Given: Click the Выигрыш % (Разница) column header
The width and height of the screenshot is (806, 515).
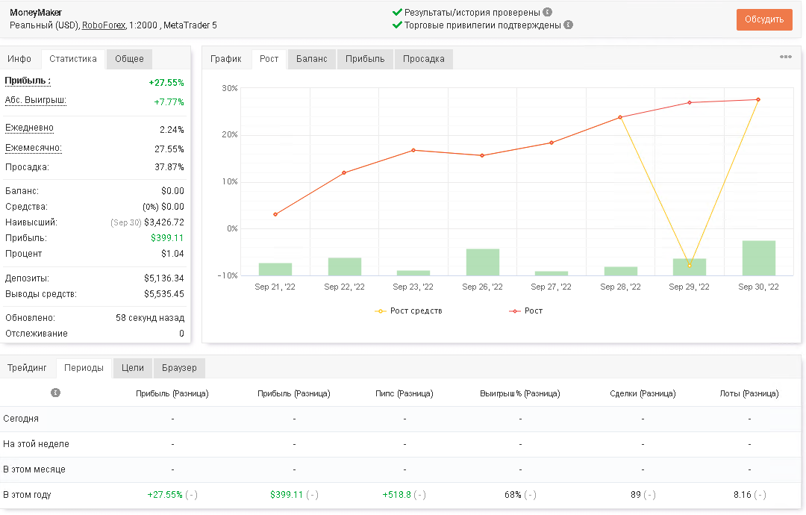Looking at the screenshot, I should 519,393.
